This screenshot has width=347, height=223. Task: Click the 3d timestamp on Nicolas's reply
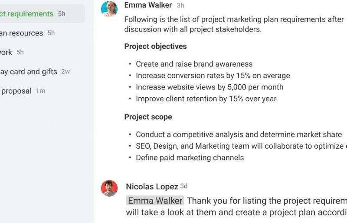[184, 186]
